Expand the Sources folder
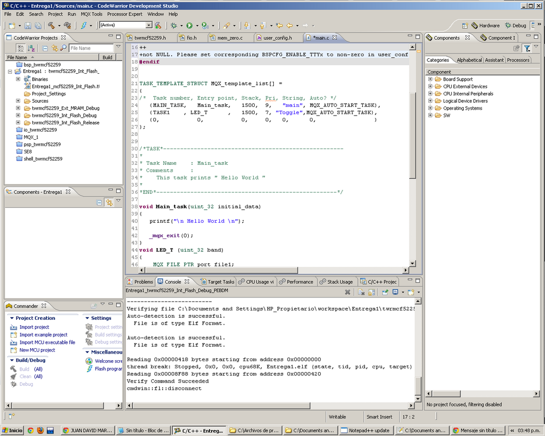The width and height of the screenshot is (545, 436). 18,101
